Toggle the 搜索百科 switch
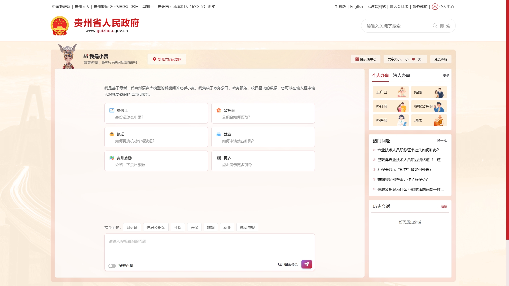The height and width of the screenshot is (286, 509). pyautogui.click(x=112, y=266)
